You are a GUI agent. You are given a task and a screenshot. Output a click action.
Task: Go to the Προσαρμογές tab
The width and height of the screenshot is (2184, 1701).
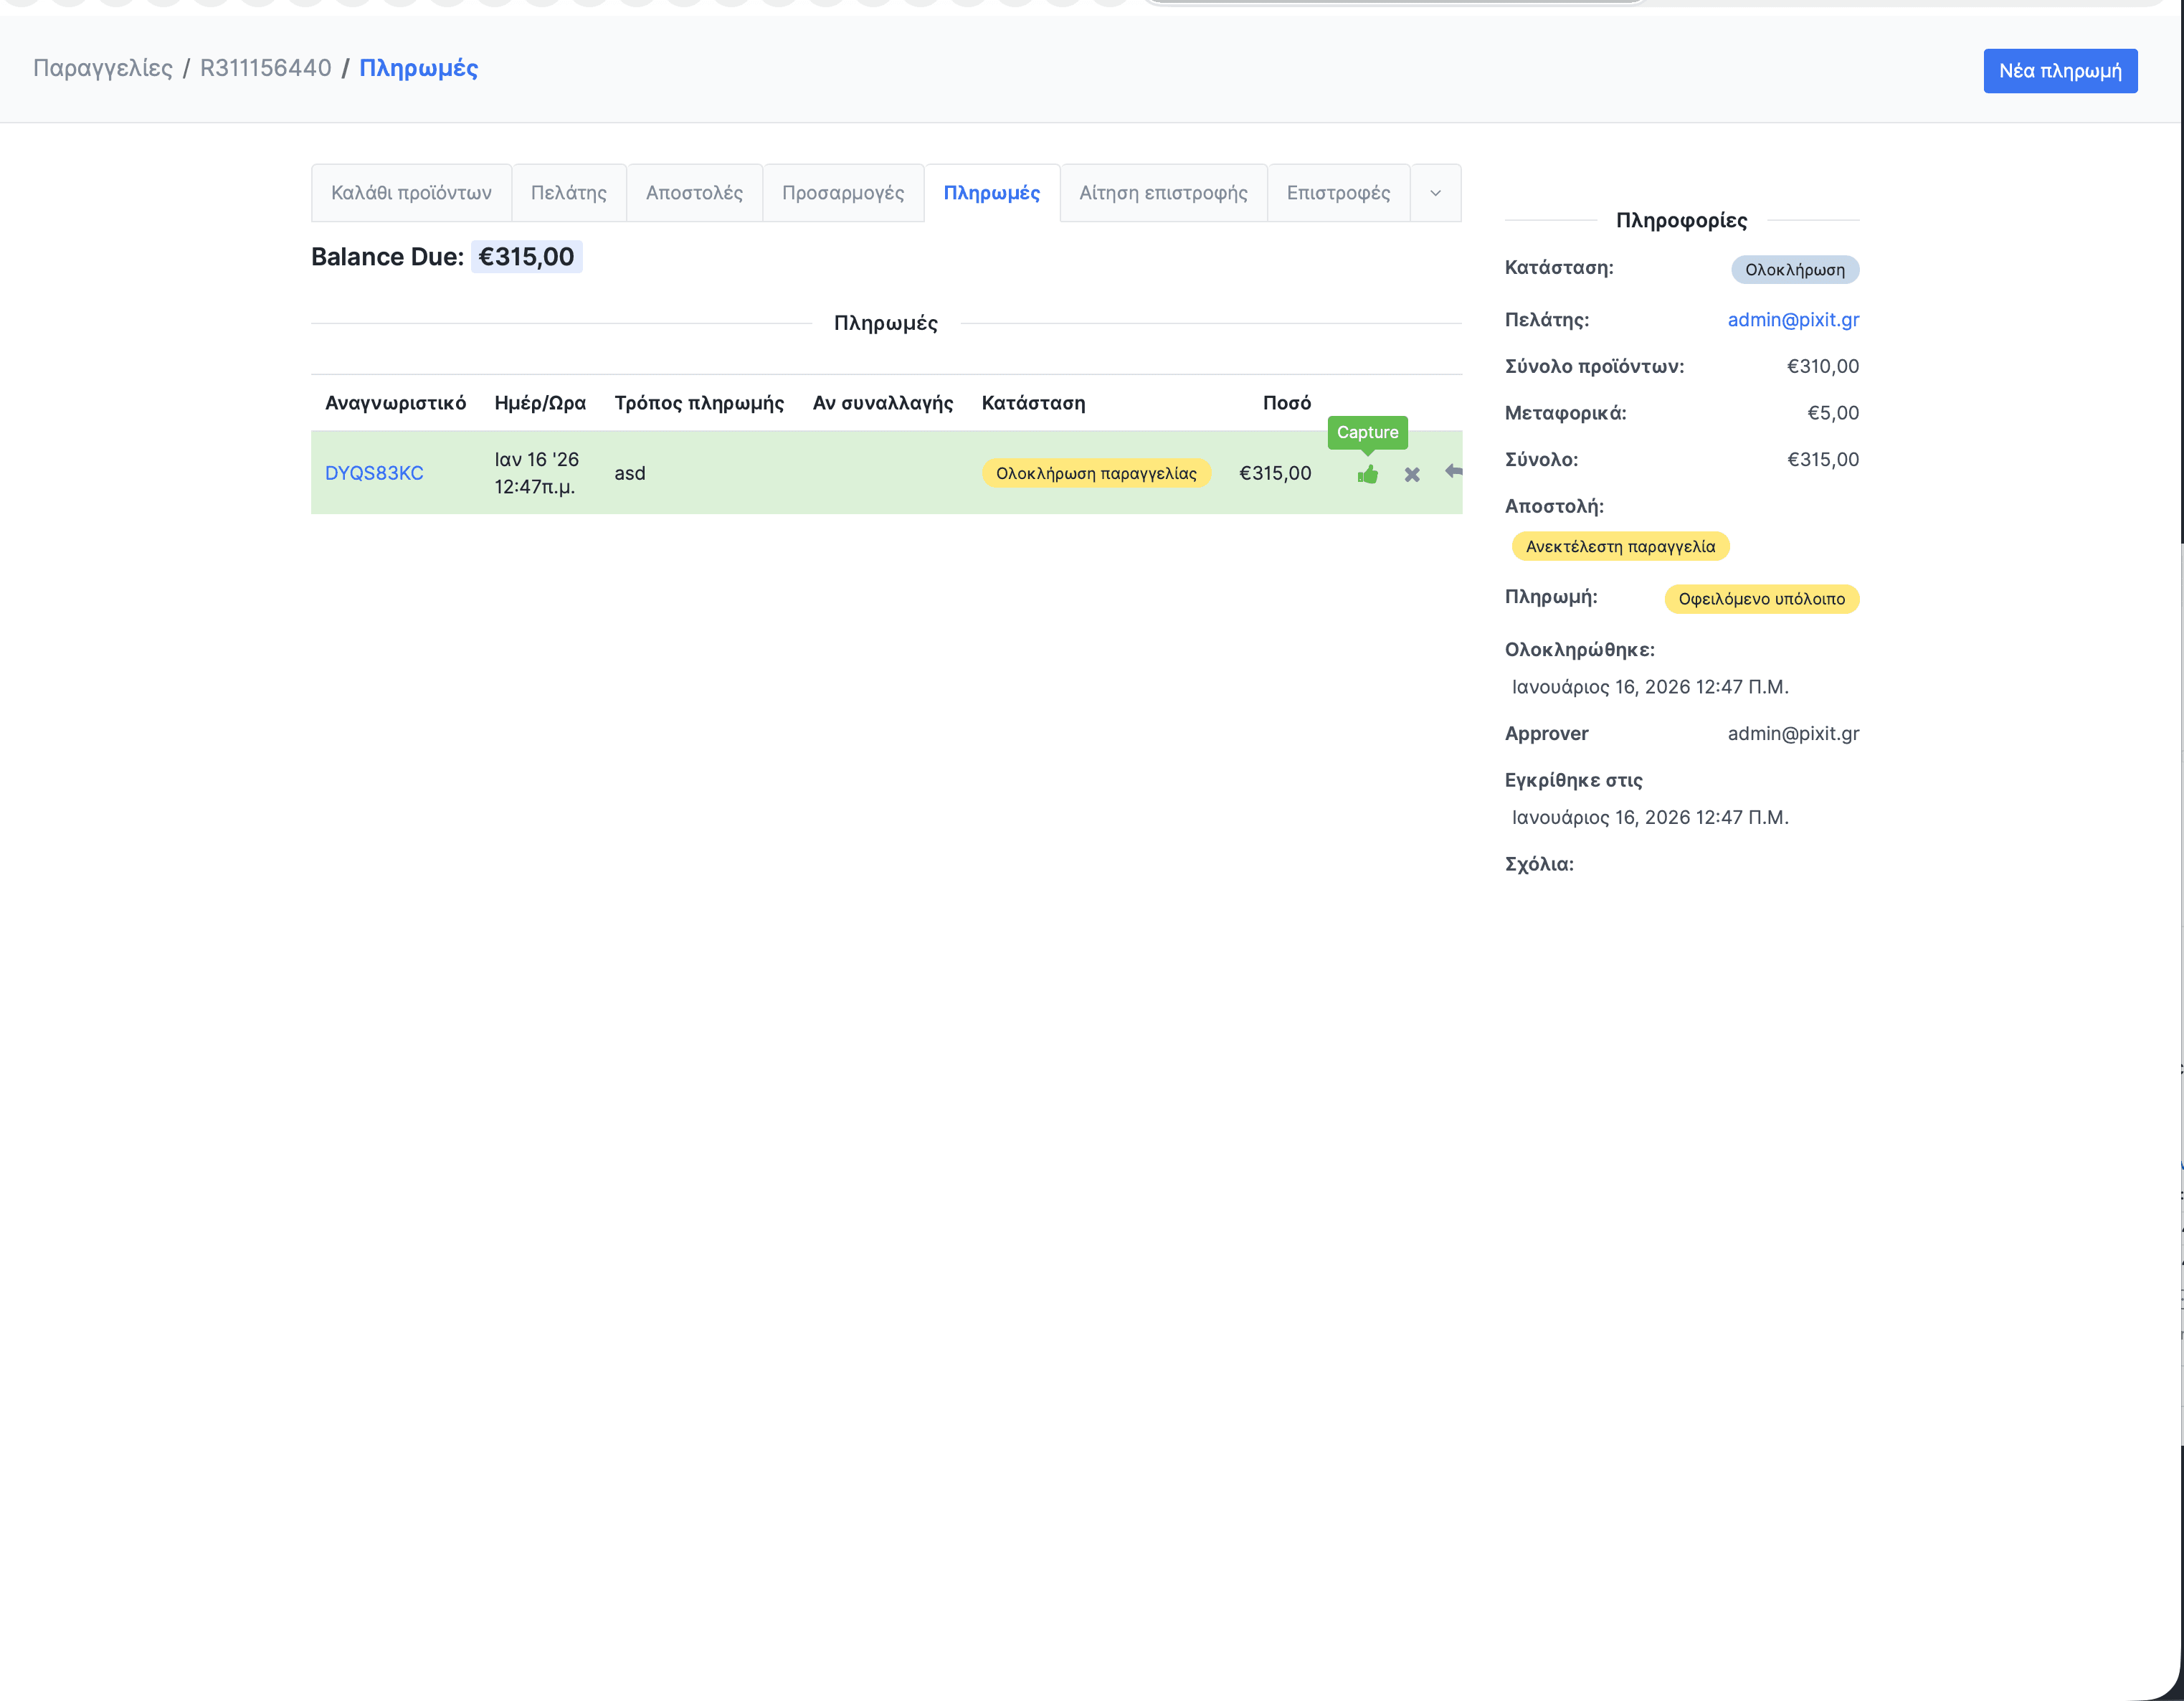[842, 193]
